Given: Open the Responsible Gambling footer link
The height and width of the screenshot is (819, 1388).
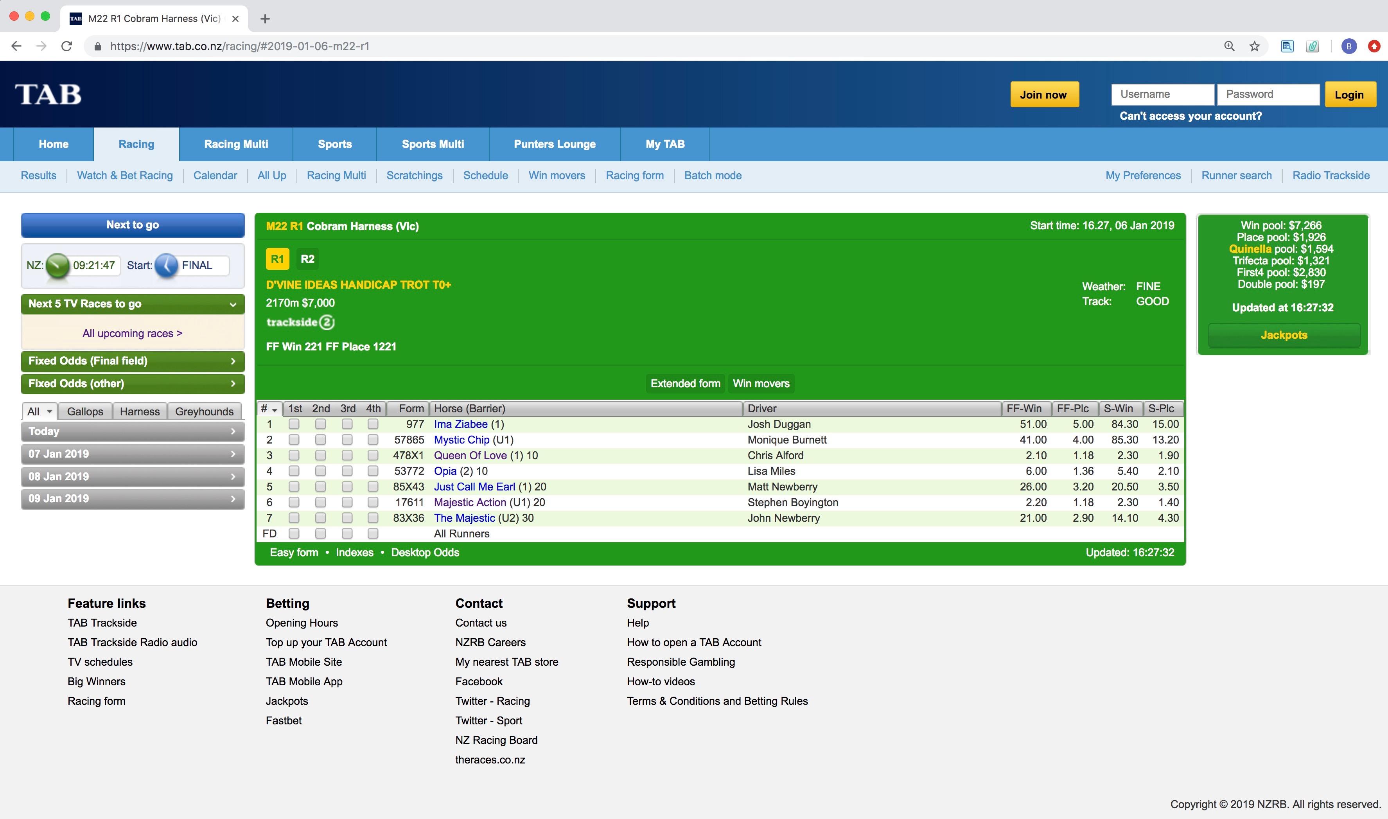Looking at the screenshot, I should point(681,662).
